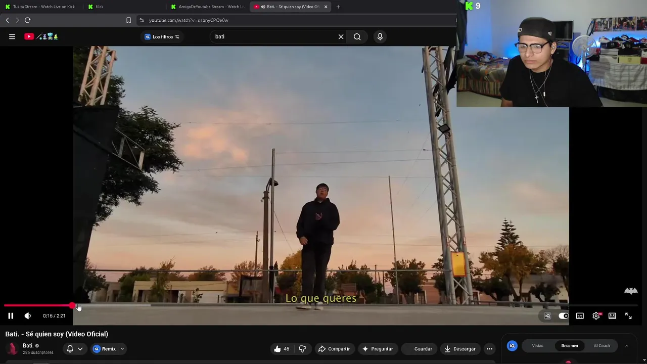The image size is (647, 364).
Task: Switch to the Resumen tab
Action: click(x=570, y=346)
